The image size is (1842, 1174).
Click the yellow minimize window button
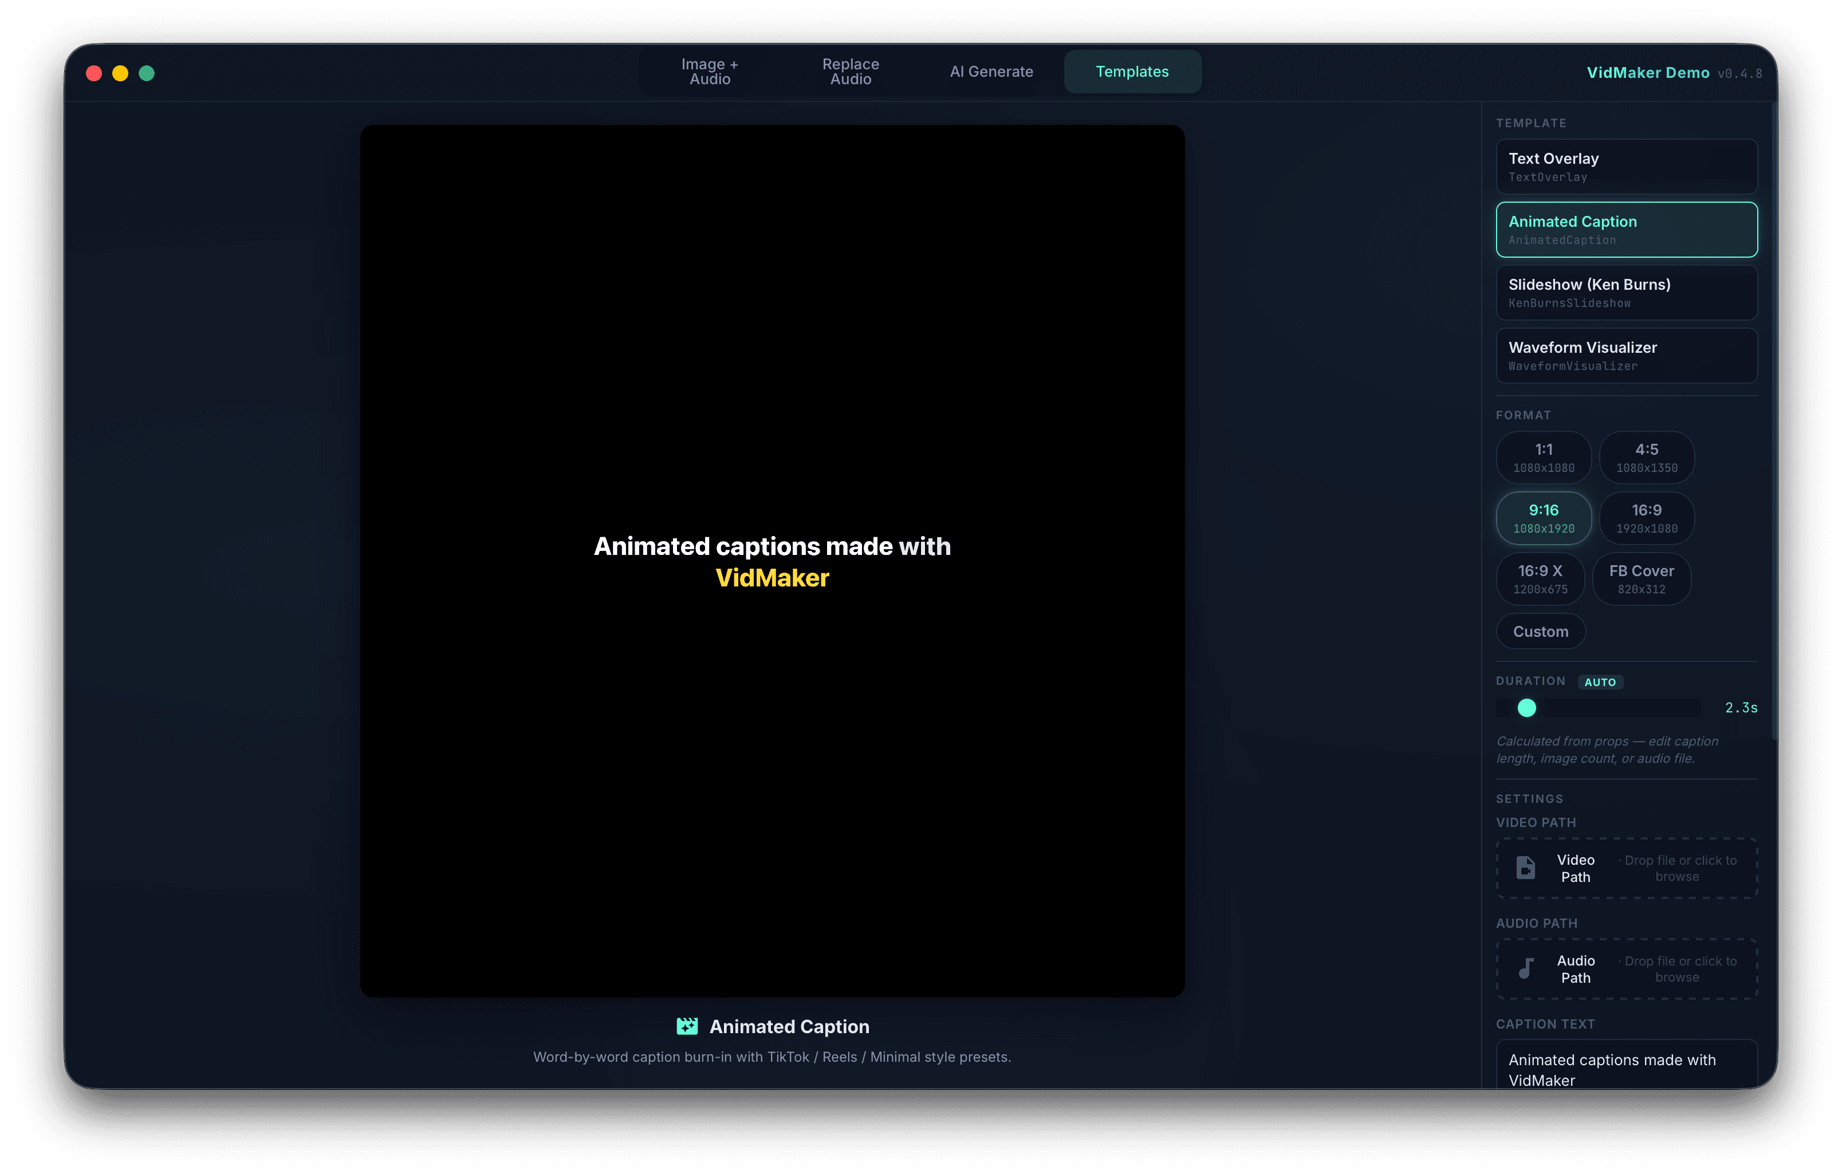click(120, 73)
